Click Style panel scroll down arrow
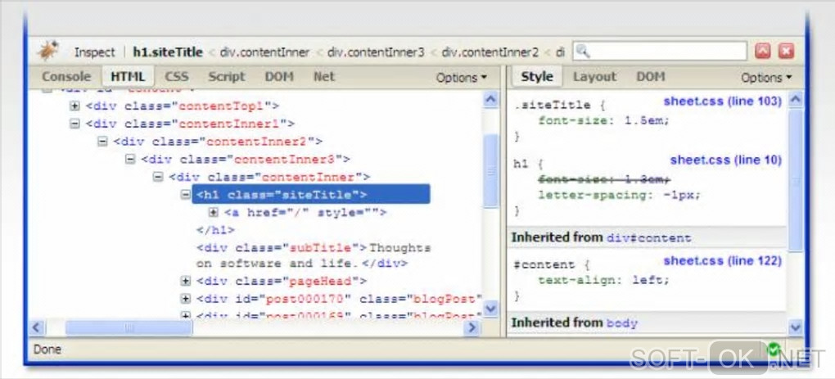 click(x=795, y=327)
